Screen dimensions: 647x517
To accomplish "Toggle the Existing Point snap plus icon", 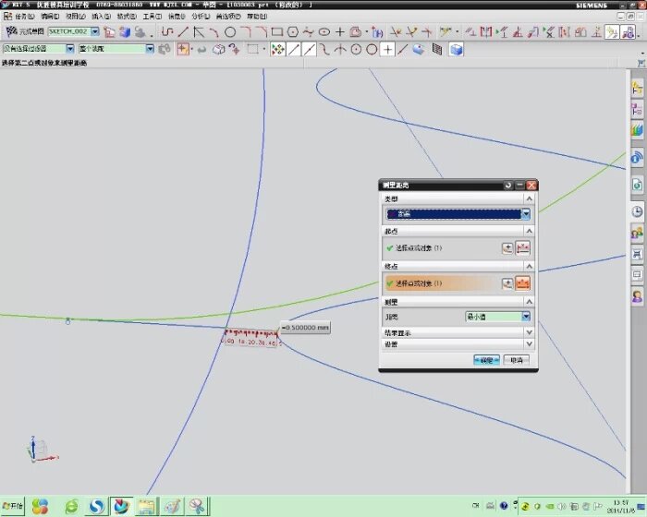I will (387, 50).
